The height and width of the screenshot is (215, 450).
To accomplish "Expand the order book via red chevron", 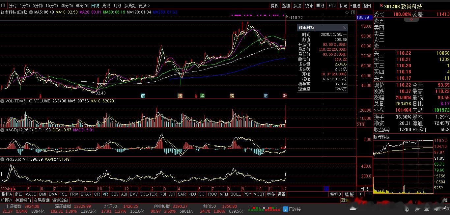I will pos(411,20).
